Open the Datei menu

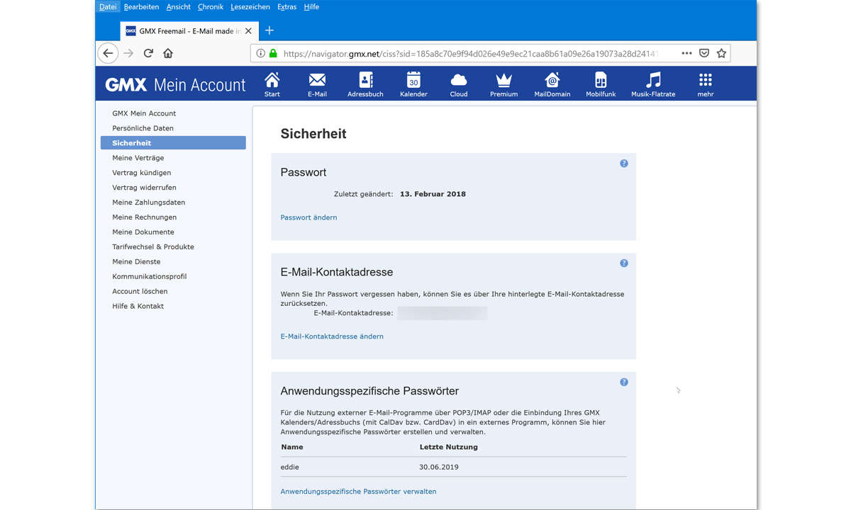tap(108, 7)
